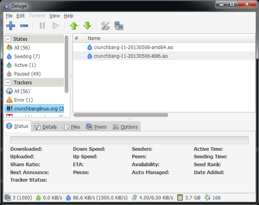Switch to the Options tab
This screenshot has width=259, height=205.
pos(125,127)
